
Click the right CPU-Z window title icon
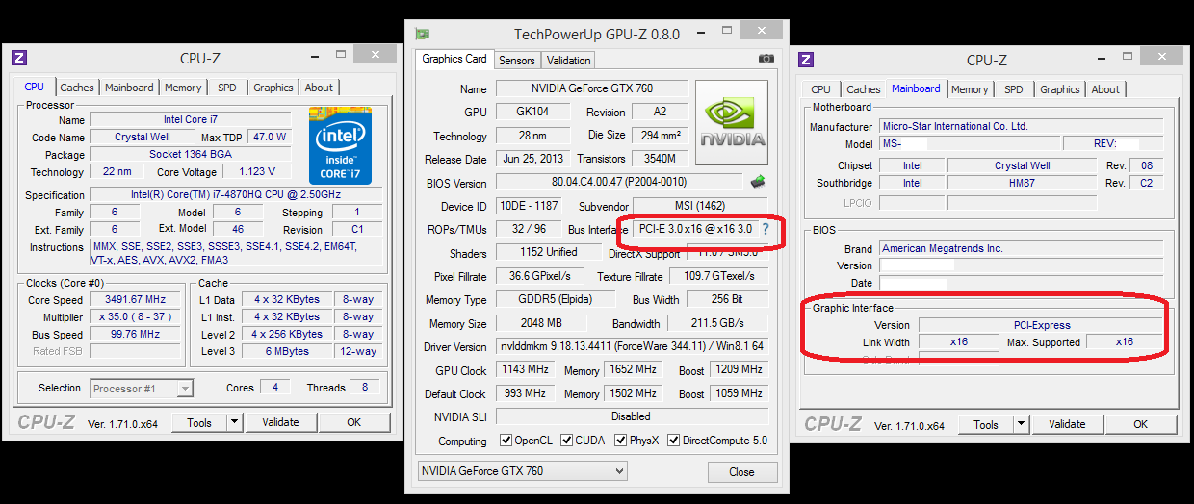coord(806,59)
